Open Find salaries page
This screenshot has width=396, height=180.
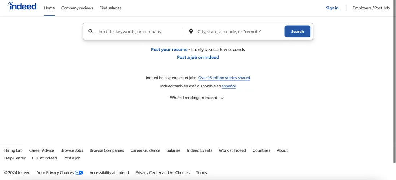pyautogui.click(x=110, y=8)
